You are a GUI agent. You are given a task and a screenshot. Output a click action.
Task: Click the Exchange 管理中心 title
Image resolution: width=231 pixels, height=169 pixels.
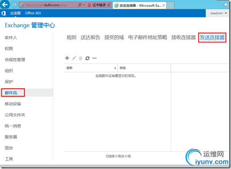30,25
